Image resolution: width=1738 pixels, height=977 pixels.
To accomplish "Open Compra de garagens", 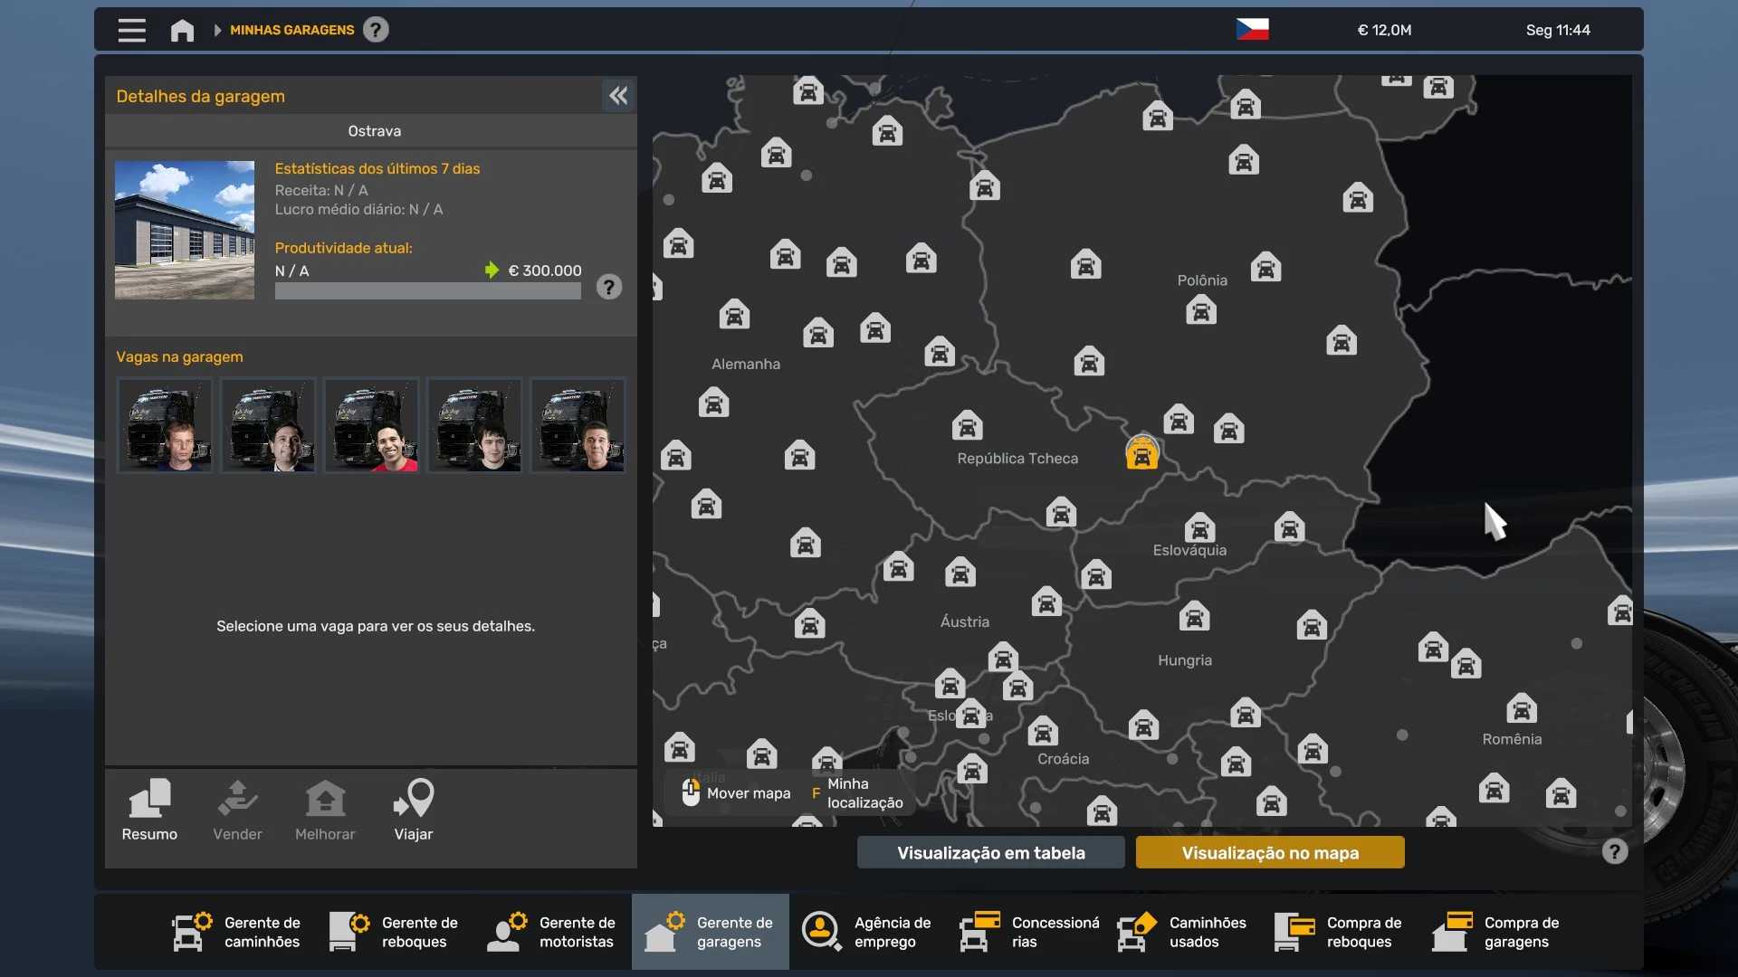I will [1497, 932].
